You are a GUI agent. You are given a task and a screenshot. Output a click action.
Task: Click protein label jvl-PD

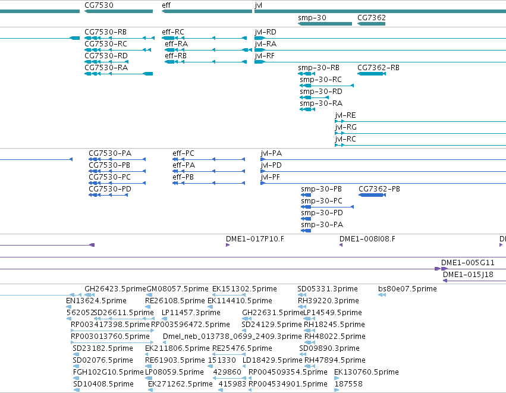271,165
